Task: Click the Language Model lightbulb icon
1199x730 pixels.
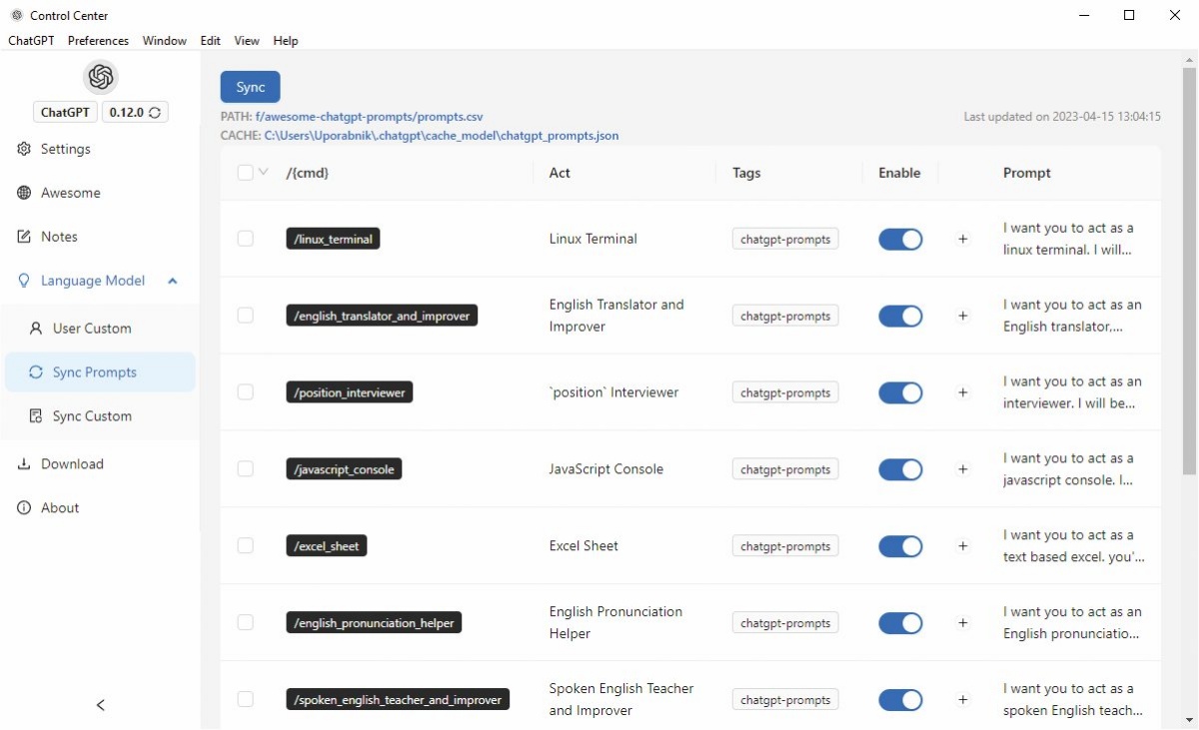Action: tap(24, 281)
